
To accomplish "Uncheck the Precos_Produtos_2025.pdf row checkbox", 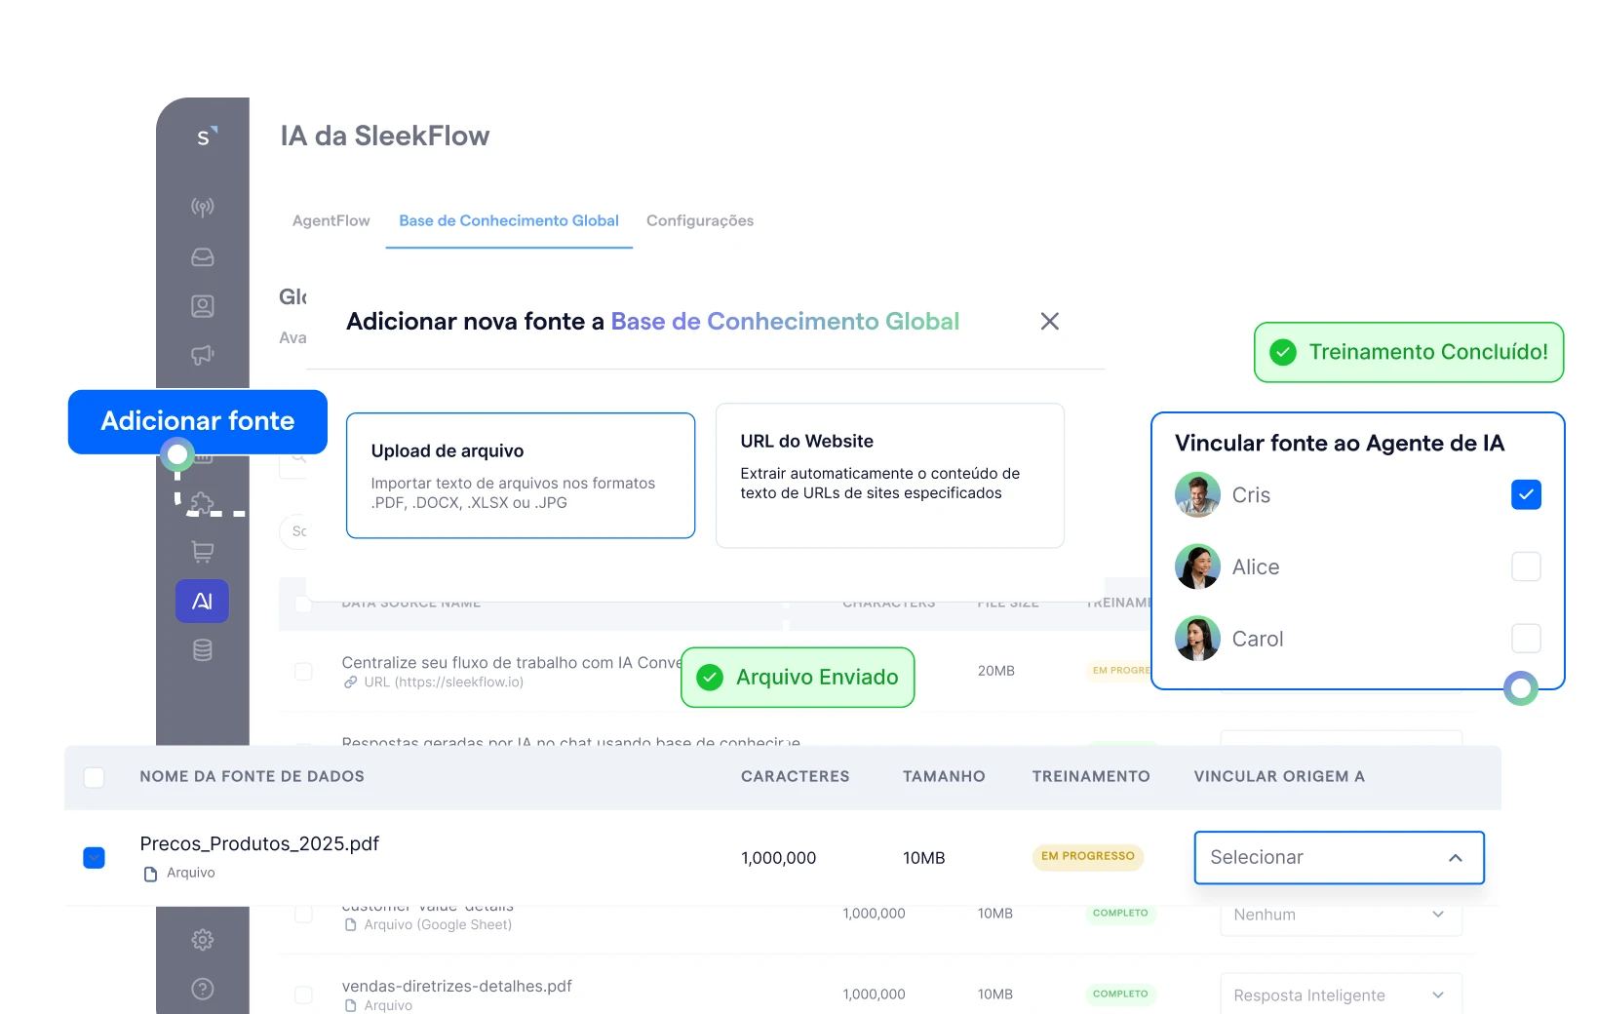I will pos(95,858).
